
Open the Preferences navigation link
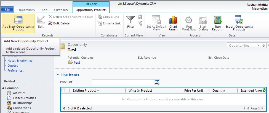click(x=16, y=70)
